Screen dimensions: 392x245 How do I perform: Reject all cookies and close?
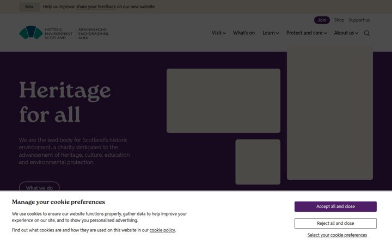[335, 223]
